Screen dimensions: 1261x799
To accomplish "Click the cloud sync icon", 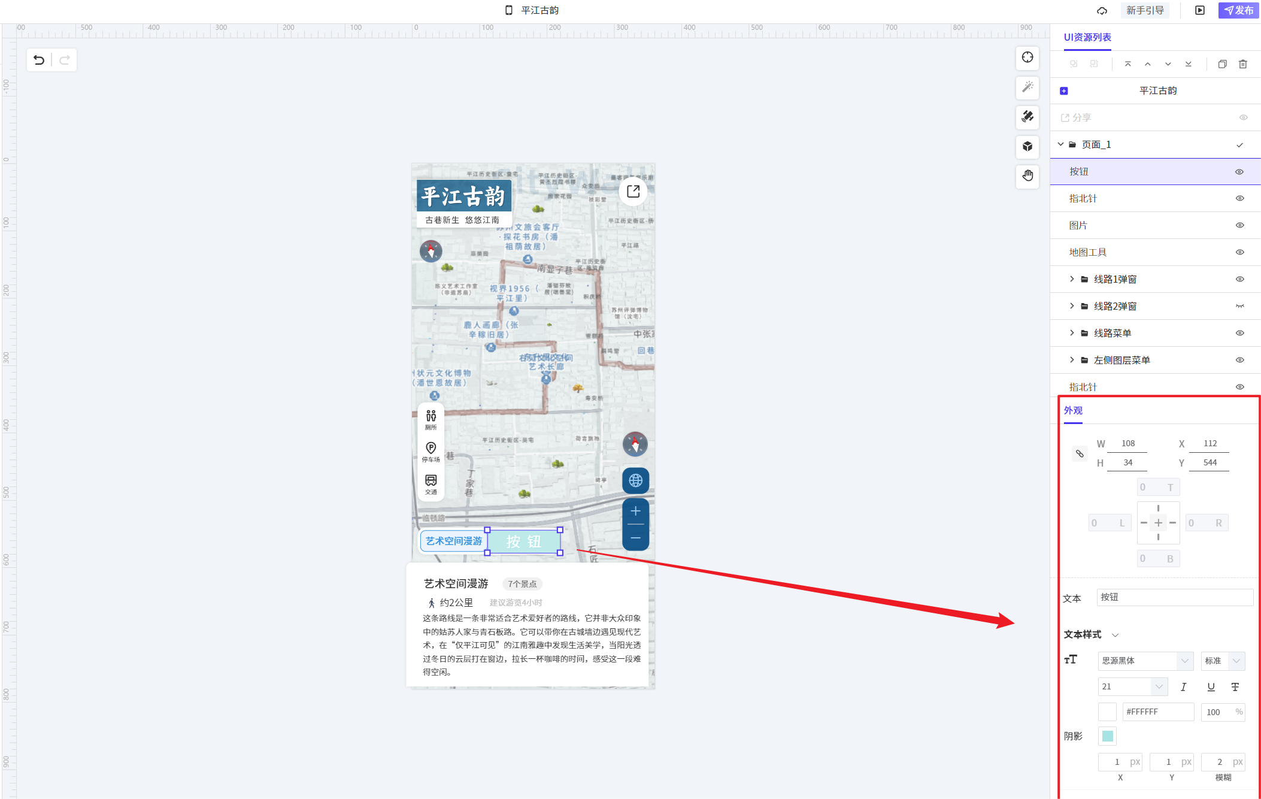I will click(1102, 10).
